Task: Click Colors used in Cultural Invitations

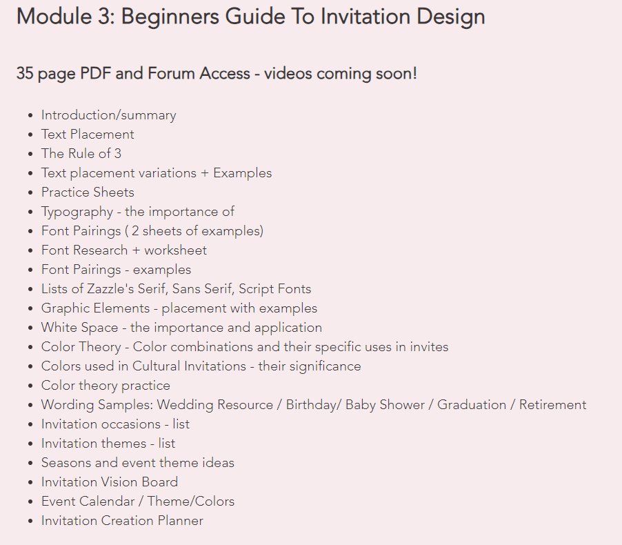Action: pyautogui.click(x=201, y=366)
